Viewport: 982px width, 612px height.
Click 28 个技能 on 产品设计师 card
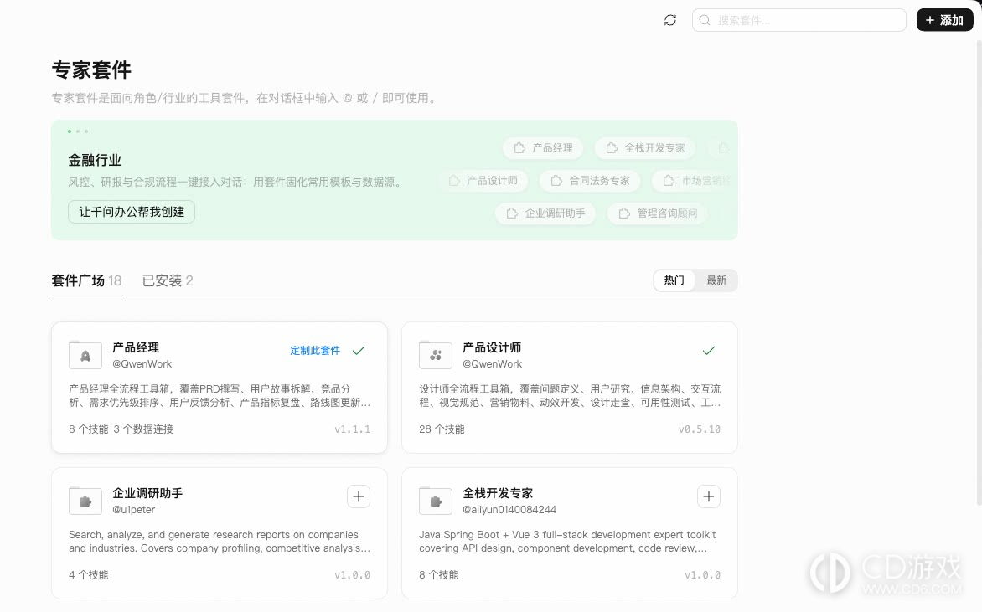442,429
